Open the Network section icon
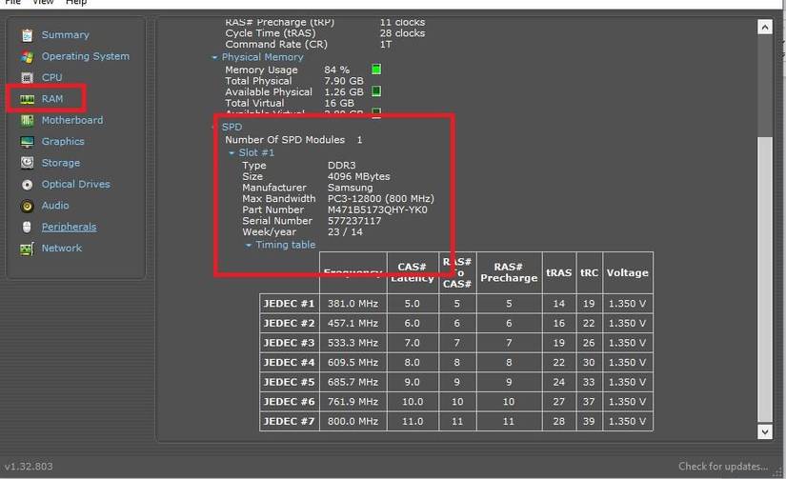Screen dimensions: 786x479 [x=26, y=249]
